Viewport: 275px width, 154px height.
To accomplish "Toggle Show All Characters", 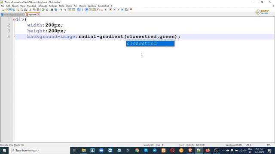I will 82,9.
